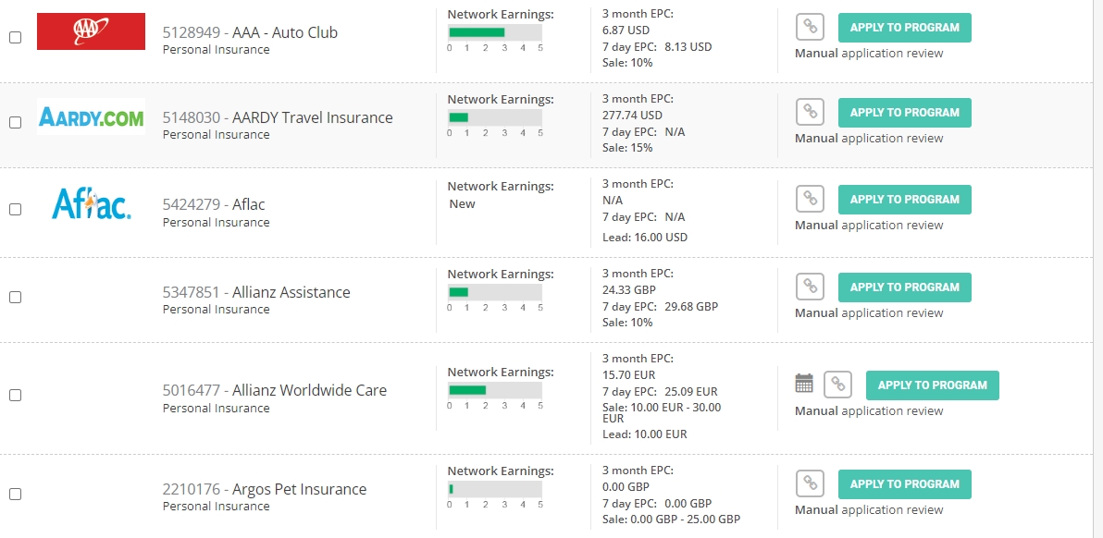Viewport: 1103px width, 538px height.
Task: Click the AARDY.COM logo image
Action: (91, 116)
